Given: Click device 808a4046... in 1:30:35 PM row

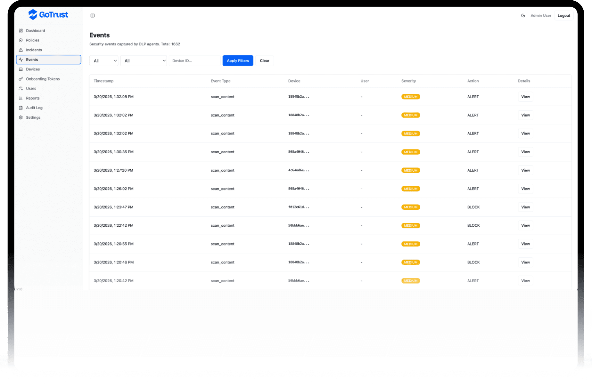Looking at the screenshot, I should [x=299, y=152].
